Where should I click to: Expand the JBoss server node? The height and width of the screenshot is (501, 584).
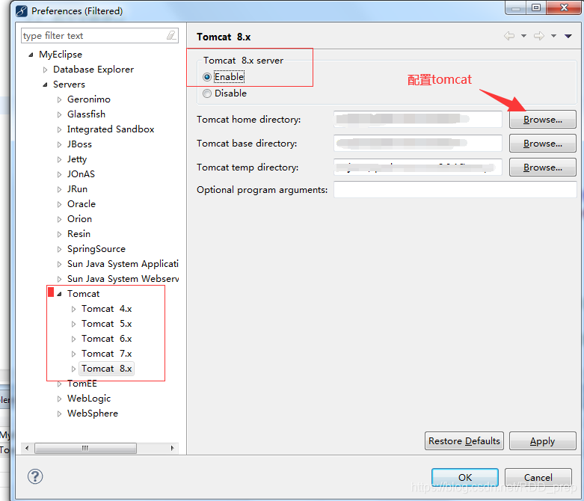click(59, 144)
